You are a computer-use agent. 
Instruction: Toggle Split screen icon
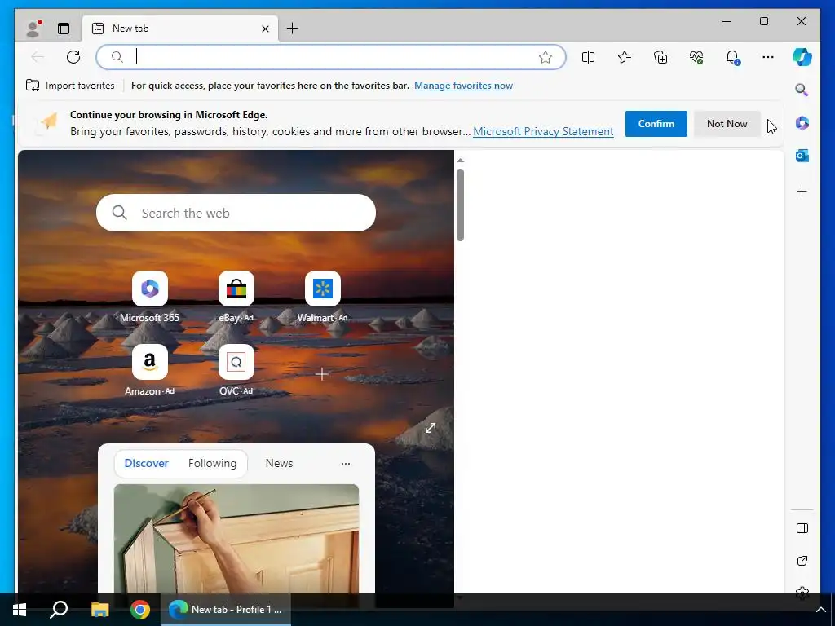point(589,57)
